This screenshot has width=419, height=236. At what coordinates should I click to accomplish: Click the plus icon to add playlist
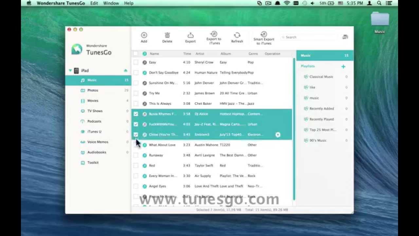click(x=343, y=67)
